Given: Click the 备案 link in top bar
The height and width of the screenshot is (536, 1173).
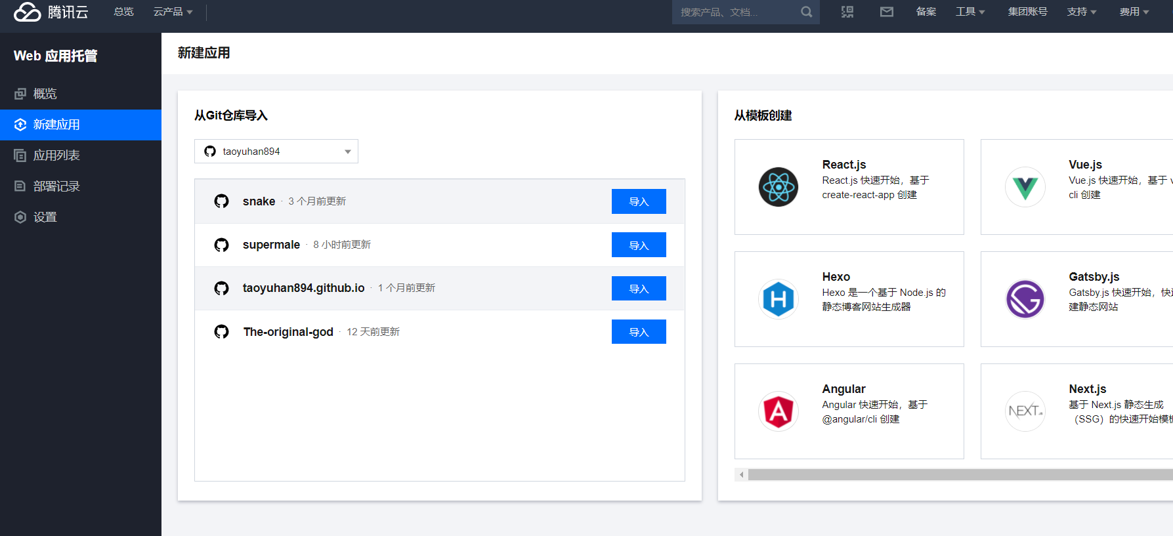Looking at the screenshot, I should 926,12.
